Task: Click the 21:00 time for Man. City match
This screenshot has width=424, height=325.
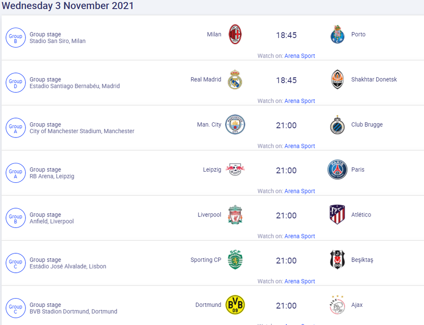Action: coord(286,125)
